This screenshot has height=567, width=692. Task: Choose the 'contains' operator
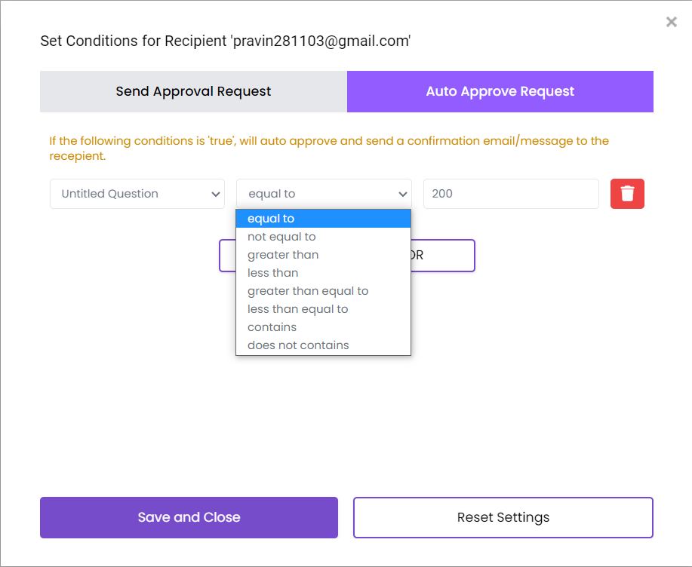(x=271, y=326)
